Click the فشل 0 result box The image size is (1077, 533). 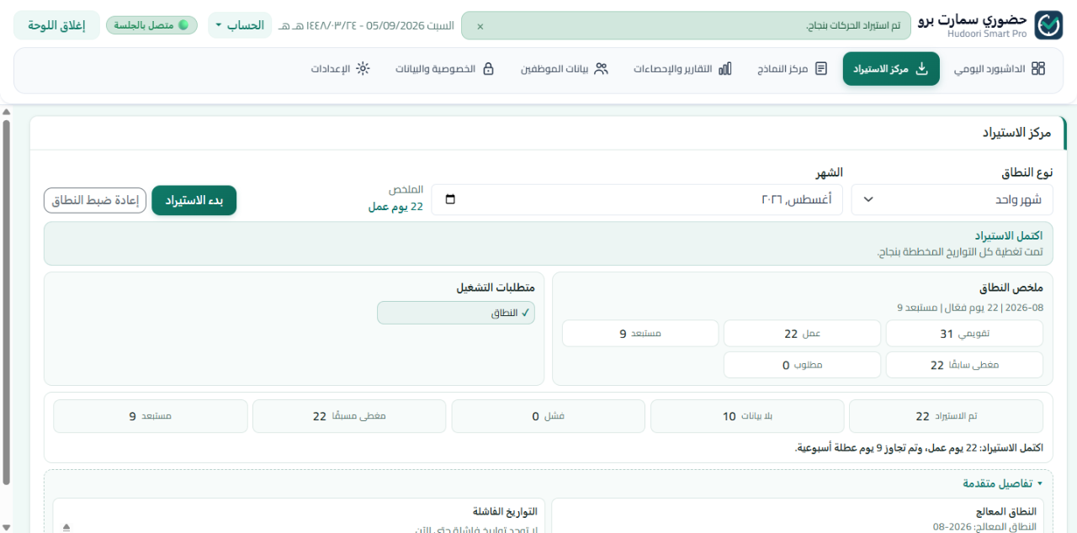549,416
